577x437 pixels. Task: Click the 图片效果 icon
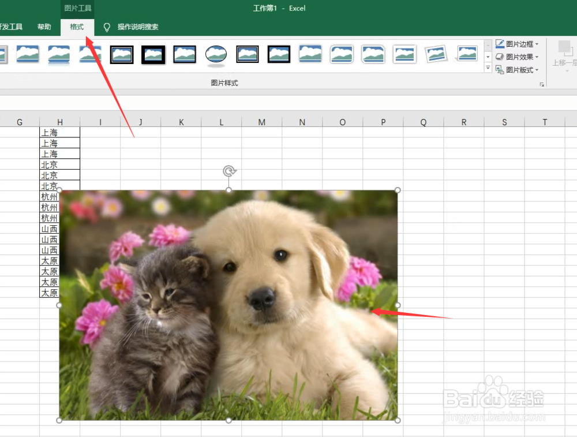(499, 57)
